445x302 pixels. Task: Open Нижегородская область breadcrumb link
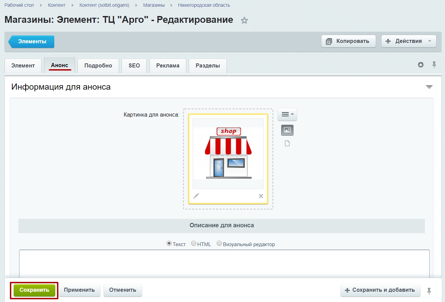click(x=204, y=5)
